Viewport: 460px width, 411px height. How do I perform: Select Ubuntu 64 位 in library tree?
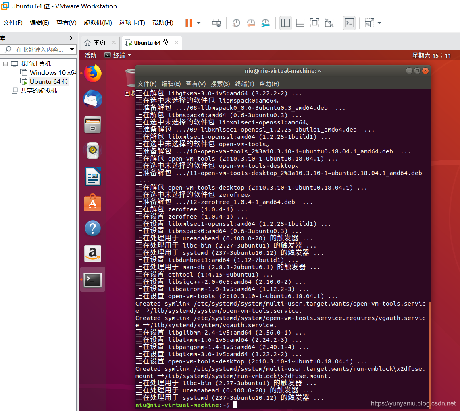coord(49,81)
